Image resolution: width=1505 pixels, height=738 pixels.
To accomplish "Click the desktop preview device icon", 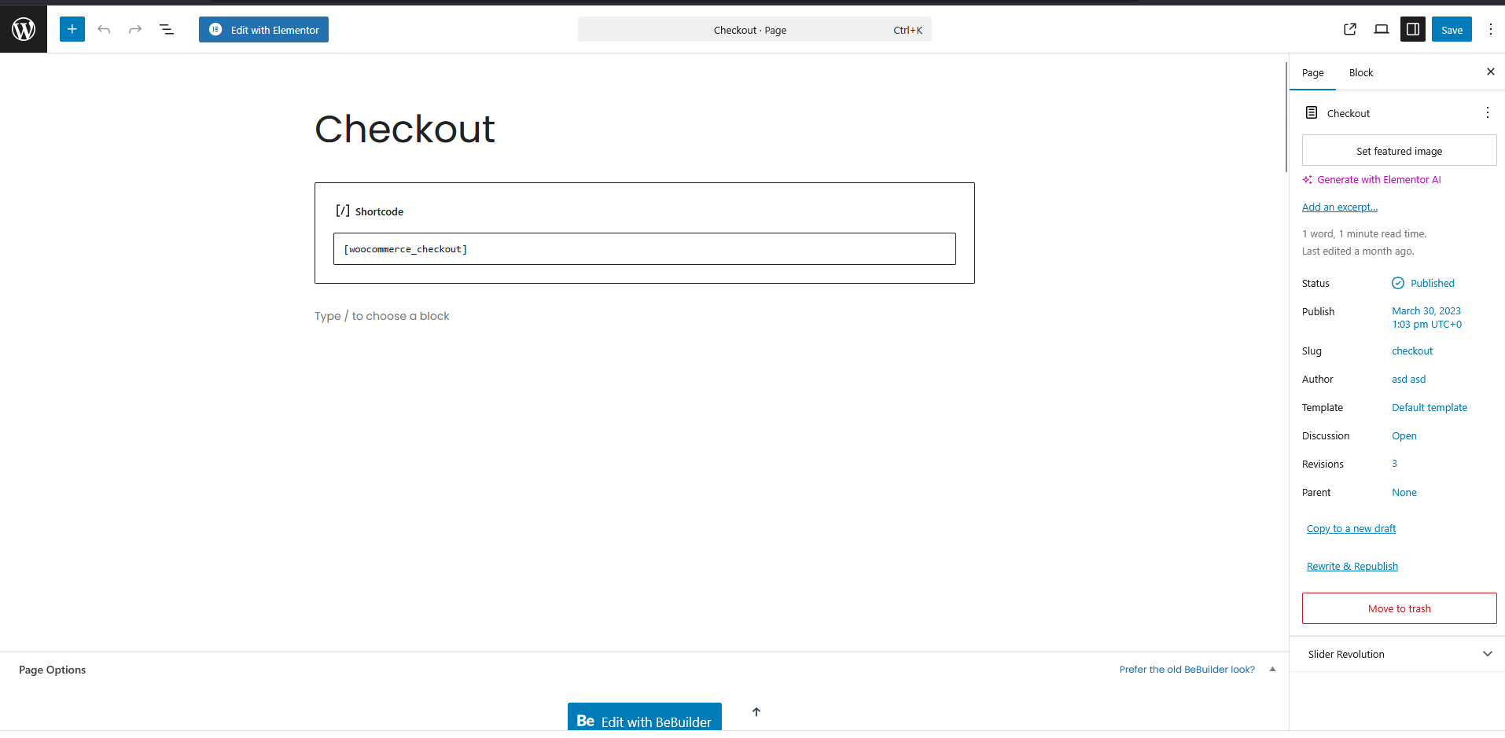I will (1382, 30).
